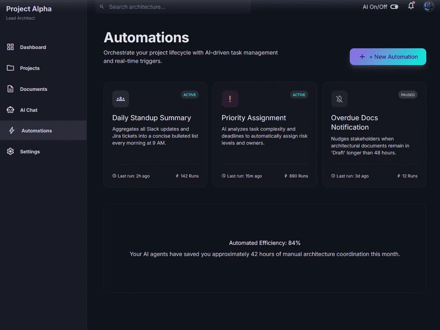Click 'Last run: 15m ago' text
This screenshot has height=330, width=440.
point(244,176)
